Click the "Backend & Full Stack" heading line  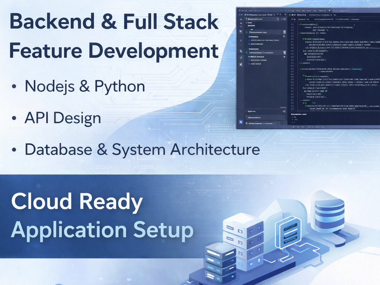(114, 22)
